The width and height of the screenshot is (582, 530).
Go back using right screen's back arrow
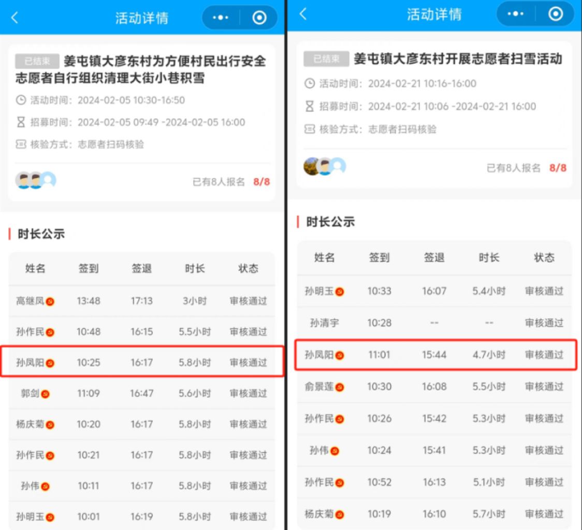coord(303,14)
